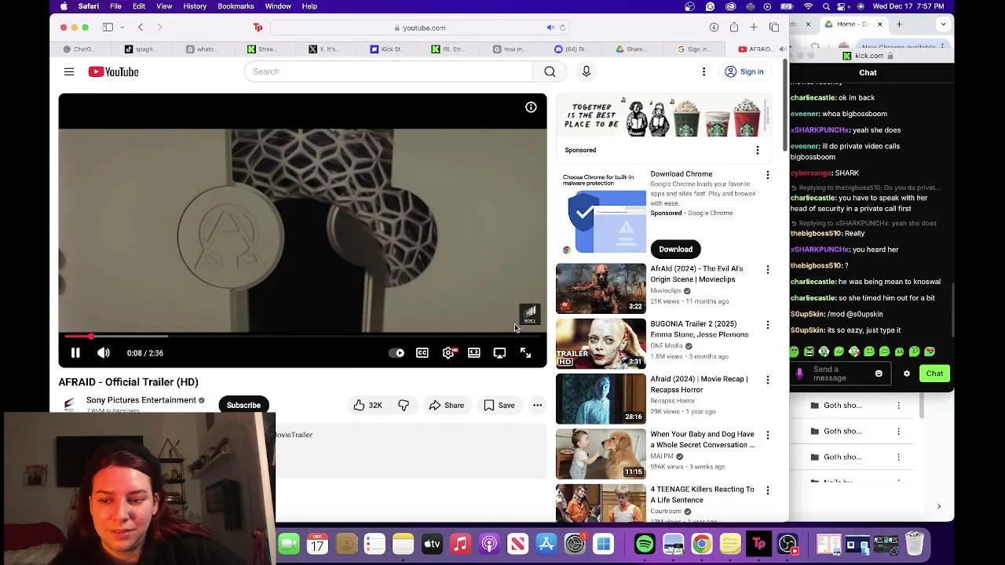1005x565 pixels.
Task: Dislike the AFRAID trailer video
Action: point(404,405)
